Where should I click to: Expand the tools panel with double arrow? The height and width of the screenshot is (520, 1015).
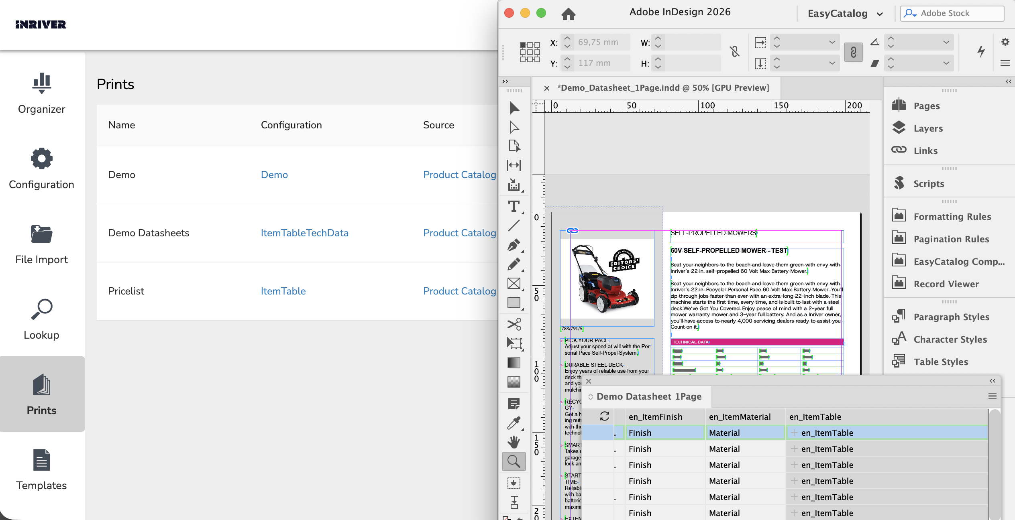coord(505,81)
